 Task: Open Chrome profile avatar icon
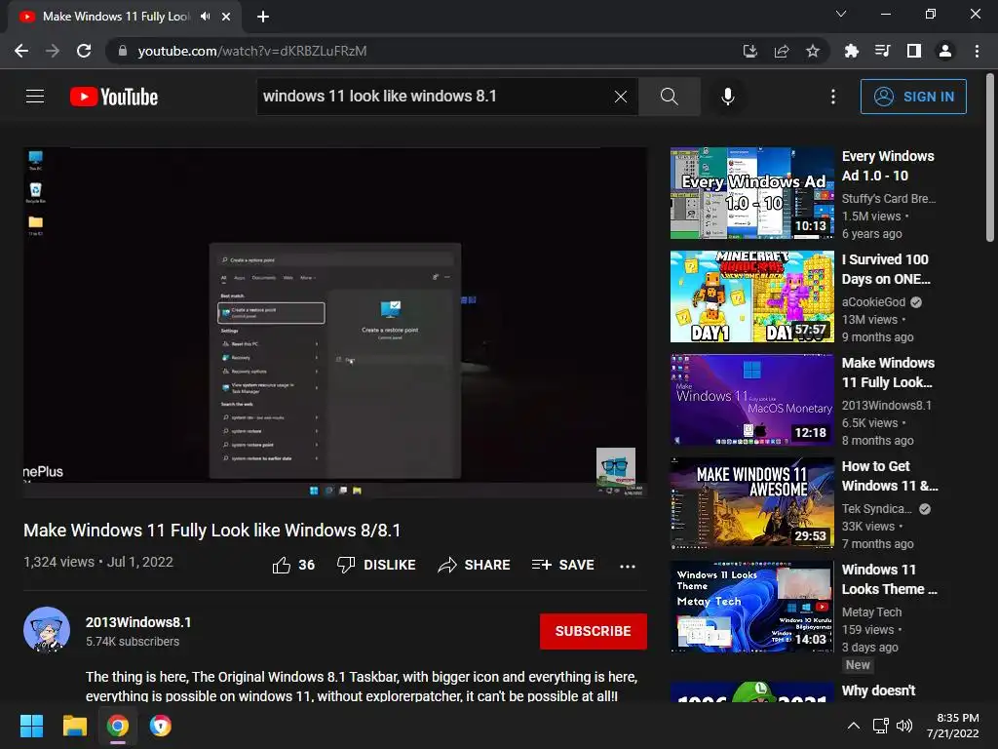pos(945,51)
